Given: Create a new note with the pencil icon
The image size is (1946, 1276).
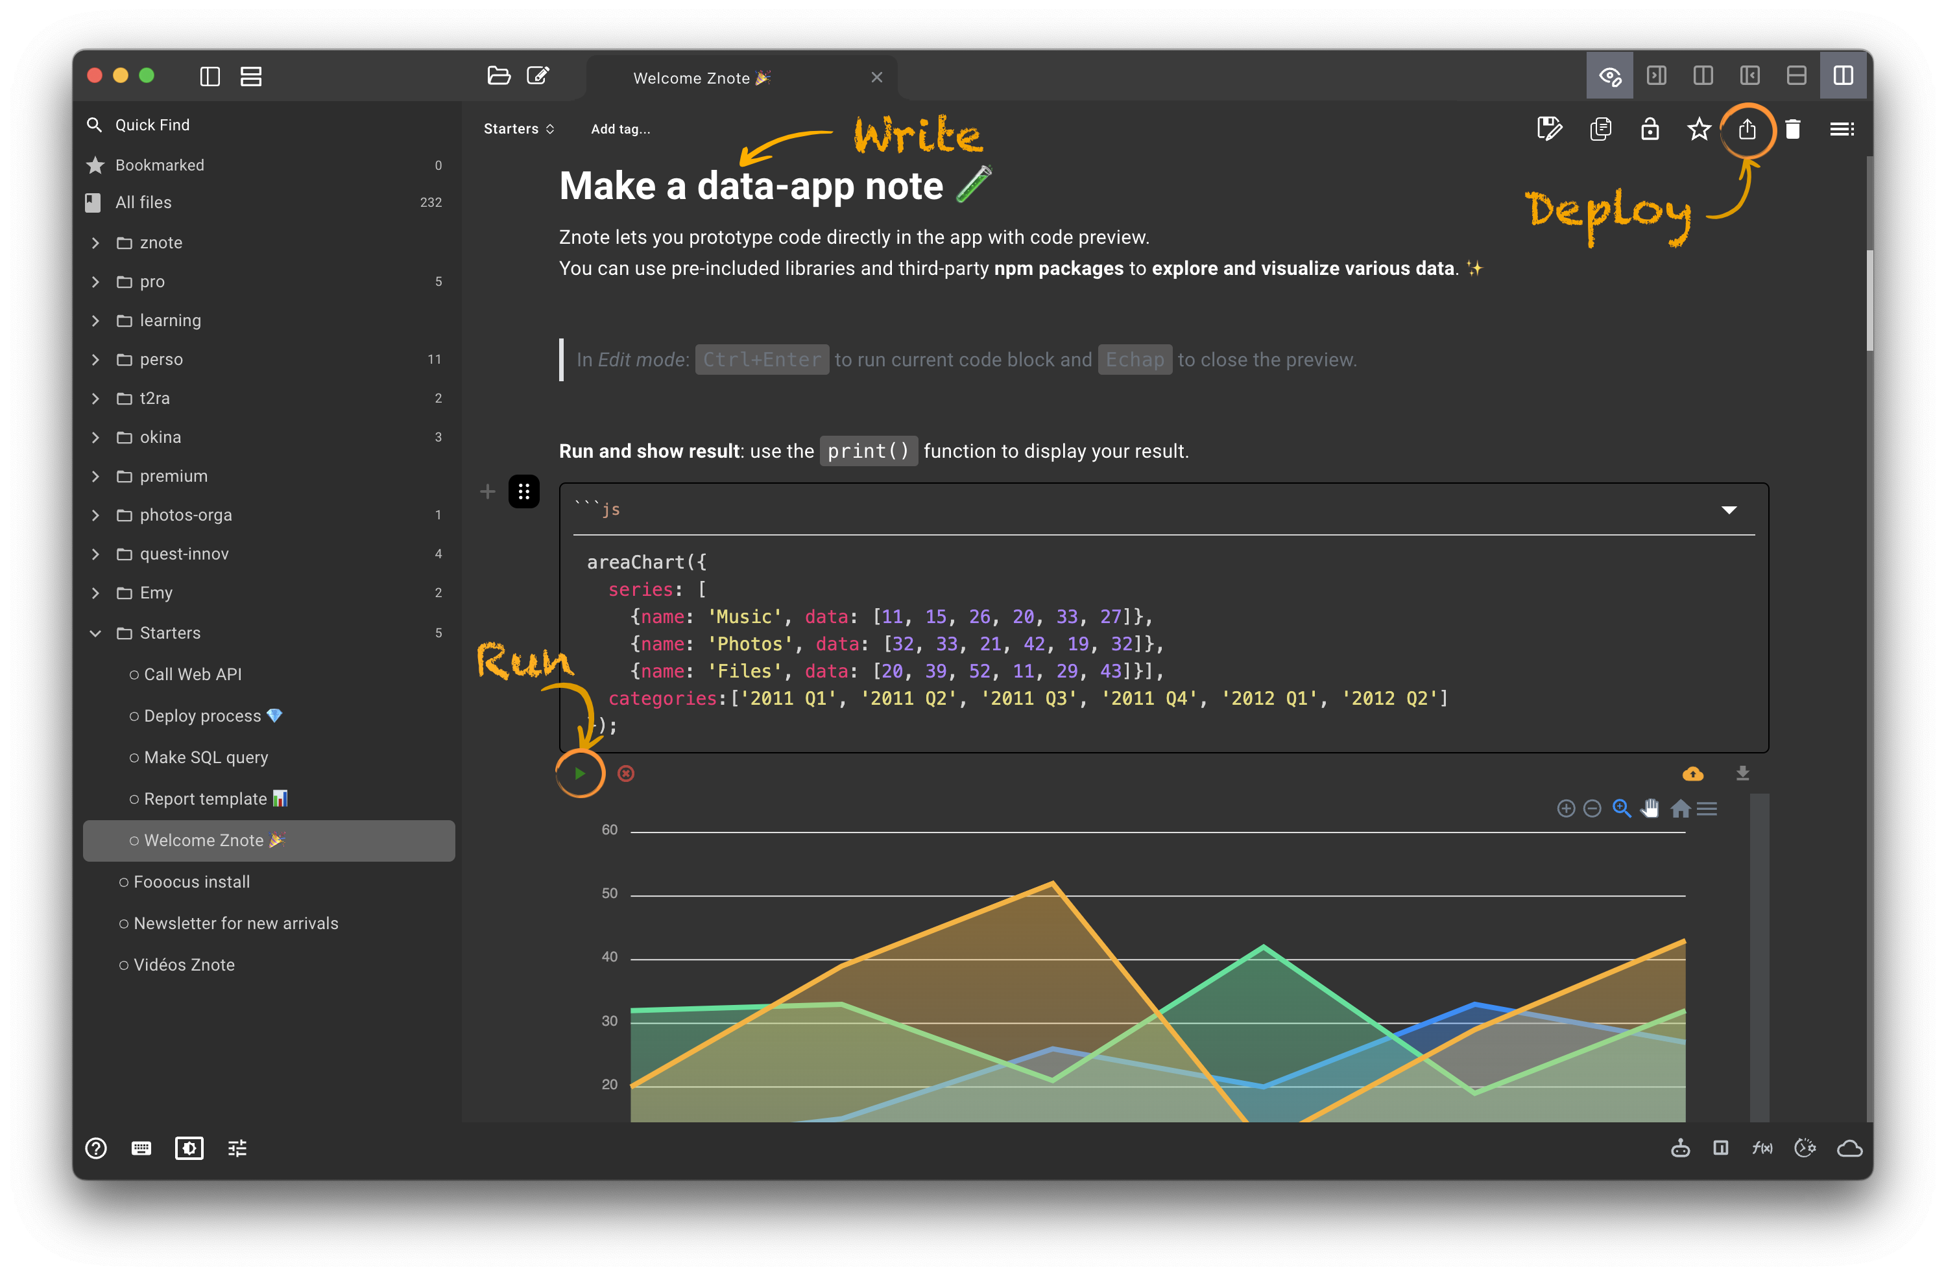Looking at the screenshot, I should pos(538,76).
